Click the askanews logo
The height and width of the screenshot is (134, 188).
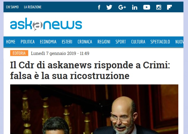click(46, 24)
